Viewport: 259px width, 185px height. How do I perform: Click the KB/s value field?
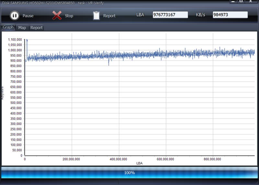[230, 15]
